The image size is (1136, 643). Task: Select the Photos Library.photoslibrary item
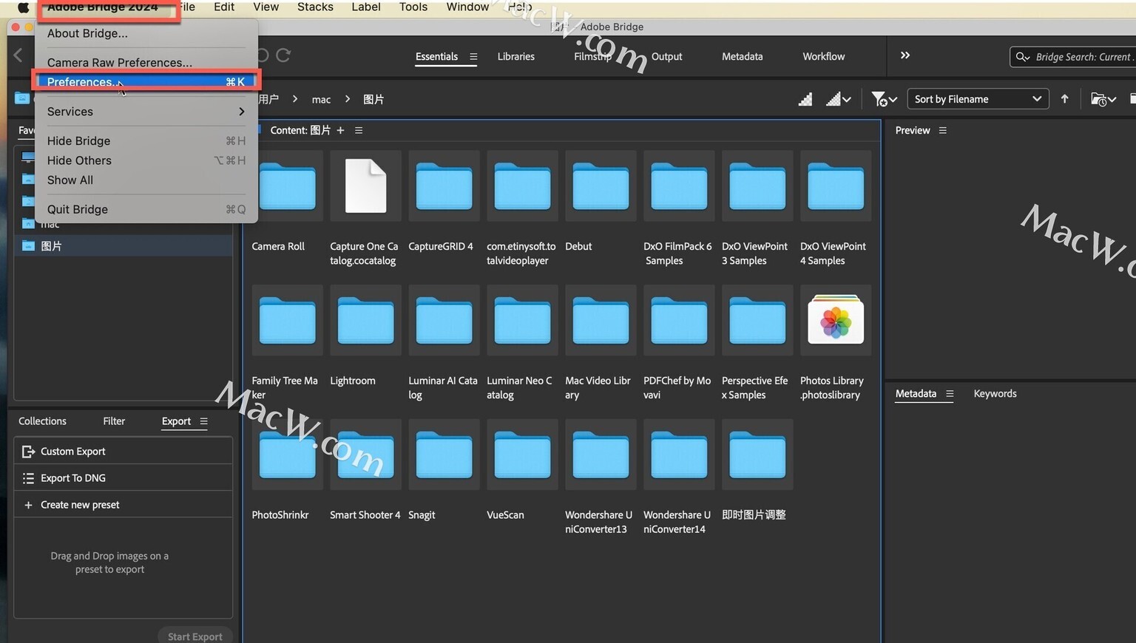pyautogui.click(x=836, y=321)
